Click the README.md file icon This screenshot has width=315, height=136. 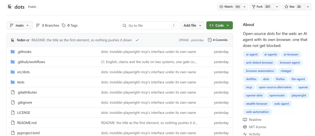(x=13, y=123)
